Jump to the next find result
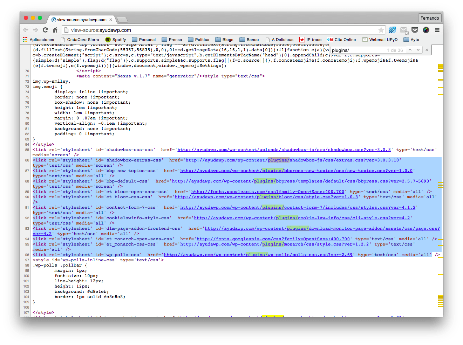The width and height of the screenshot is (463, 345). pos(418,50)
